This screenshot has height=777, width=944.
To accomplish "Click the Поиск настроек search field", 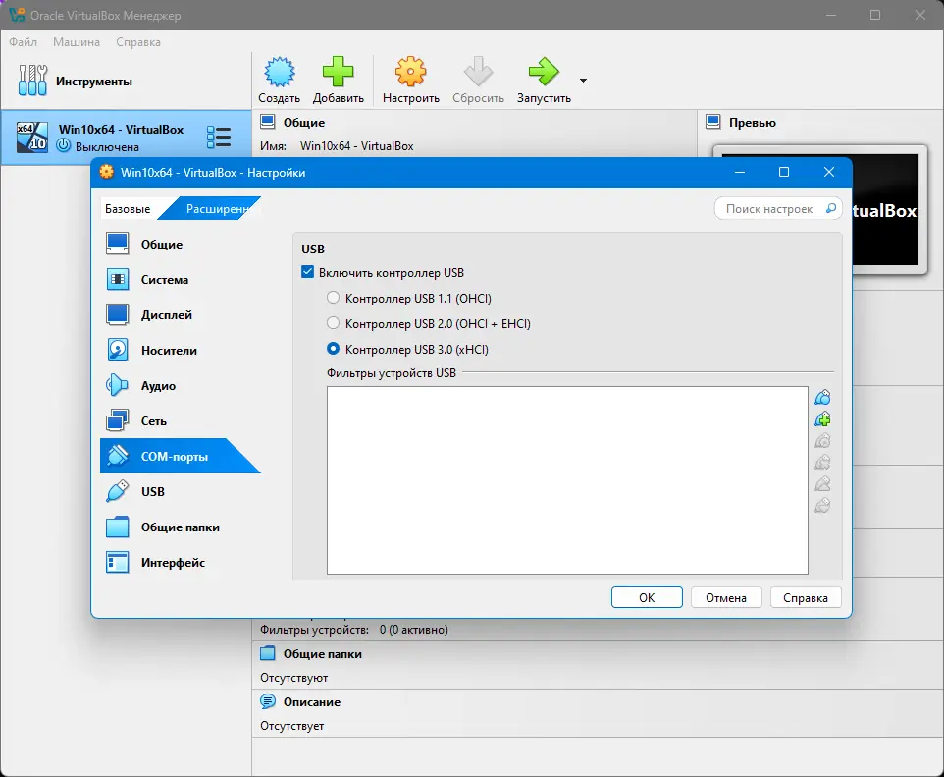I will pyautogui.click(x=778, y=208).
